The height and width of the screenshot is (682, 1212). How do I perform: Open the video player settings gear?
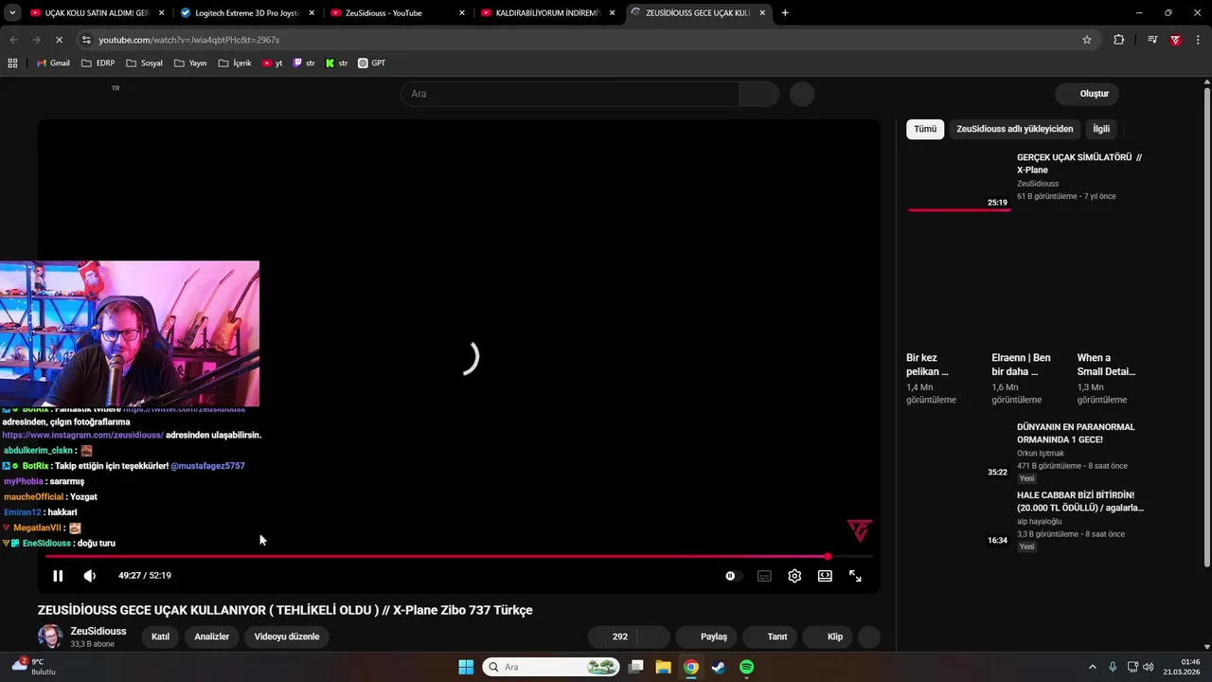[794, 576]
